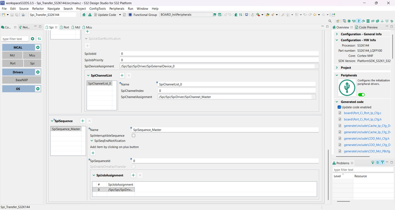This screenshot has height=210, width=395.
Task: Toggle the Update Code toolbar checkbox
Action: coord(95,15)
